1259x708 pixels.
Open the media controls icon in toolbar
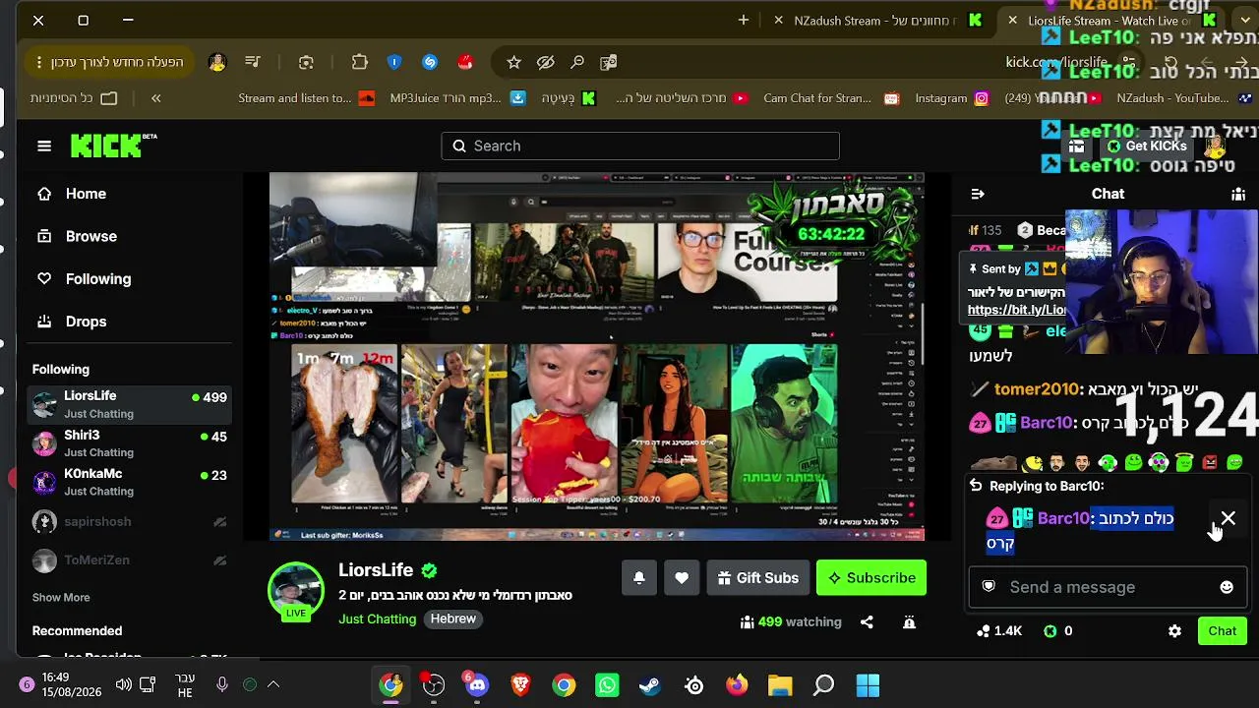[253, 62]
